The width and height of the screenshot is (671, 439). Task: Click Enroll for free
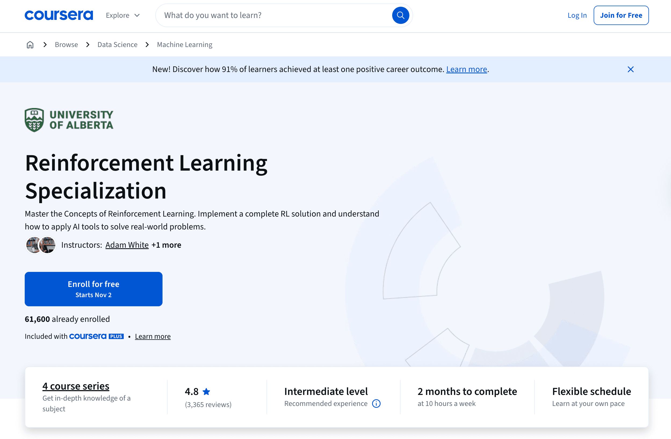(93, 289)
